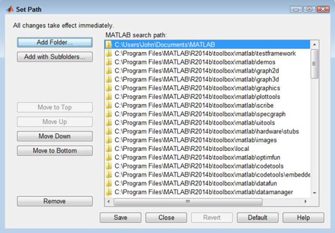This screenshot has height=233, width=335.
Task: Maximize the Set Path window
Action: tap(309, 9)
